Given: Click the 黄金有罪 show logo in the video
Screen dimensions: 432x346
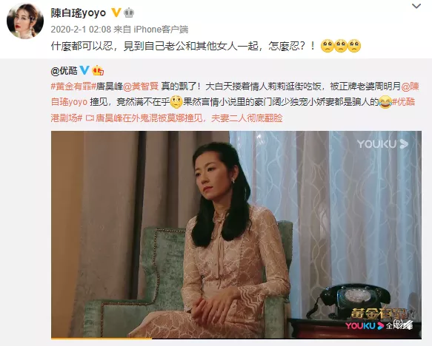Looking at the screenshot, I should point(381,313).
